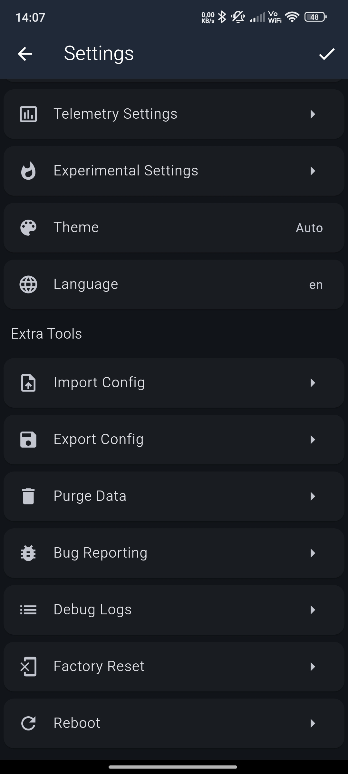Expand Debug Logs using its arrow

point(312,610)
